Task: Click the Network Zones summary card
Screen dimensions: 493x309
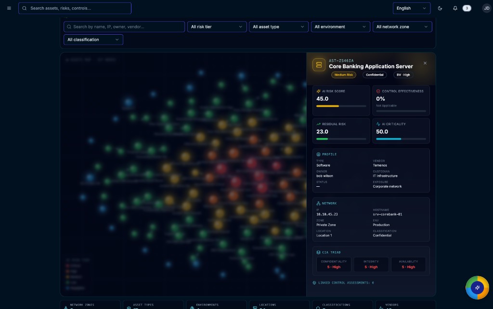Action: 90,305
